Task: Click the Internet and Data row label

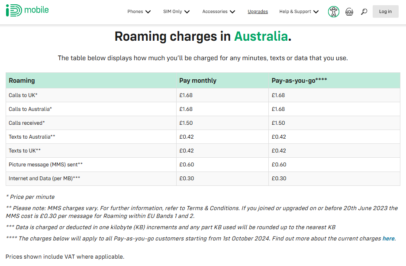Action: pos(44,178)
